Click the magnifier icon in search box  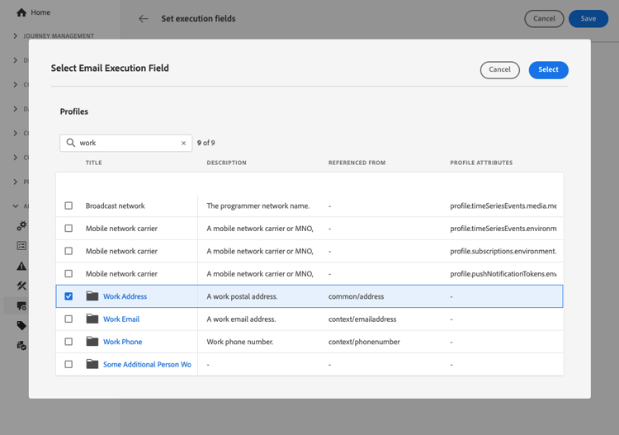click(71, 144)
